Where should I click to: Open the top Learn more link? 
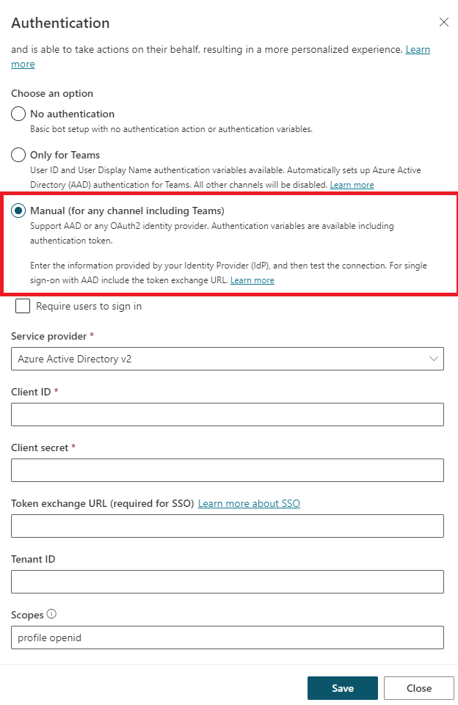(x=418, y=50)
